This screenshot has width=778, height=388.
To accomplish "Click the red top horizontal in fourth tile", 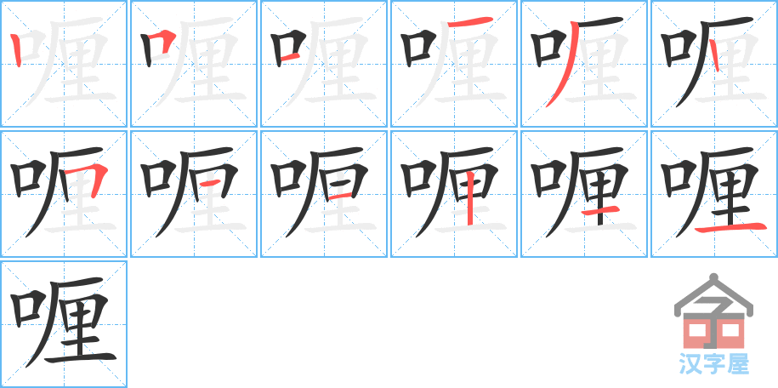I will tap(470, 22).
